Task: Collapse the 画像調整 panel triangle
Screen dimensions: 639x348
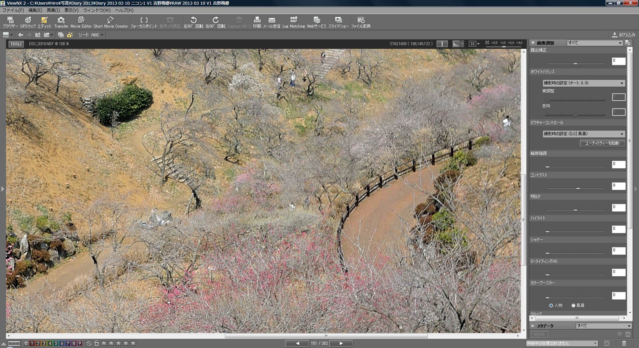Action: click(x=533, y=43)
